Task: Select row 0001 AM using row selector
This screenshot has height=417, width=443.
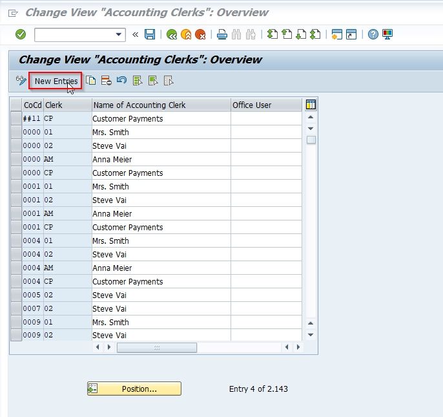Action: tap(16, 213)
